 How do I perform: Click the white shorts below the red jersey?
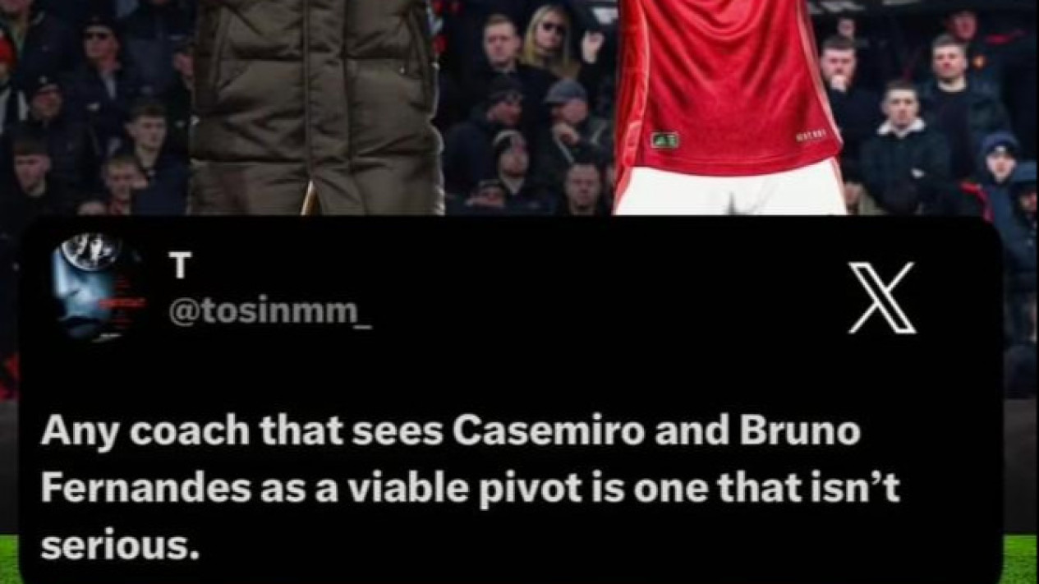[x=729, y=187]
